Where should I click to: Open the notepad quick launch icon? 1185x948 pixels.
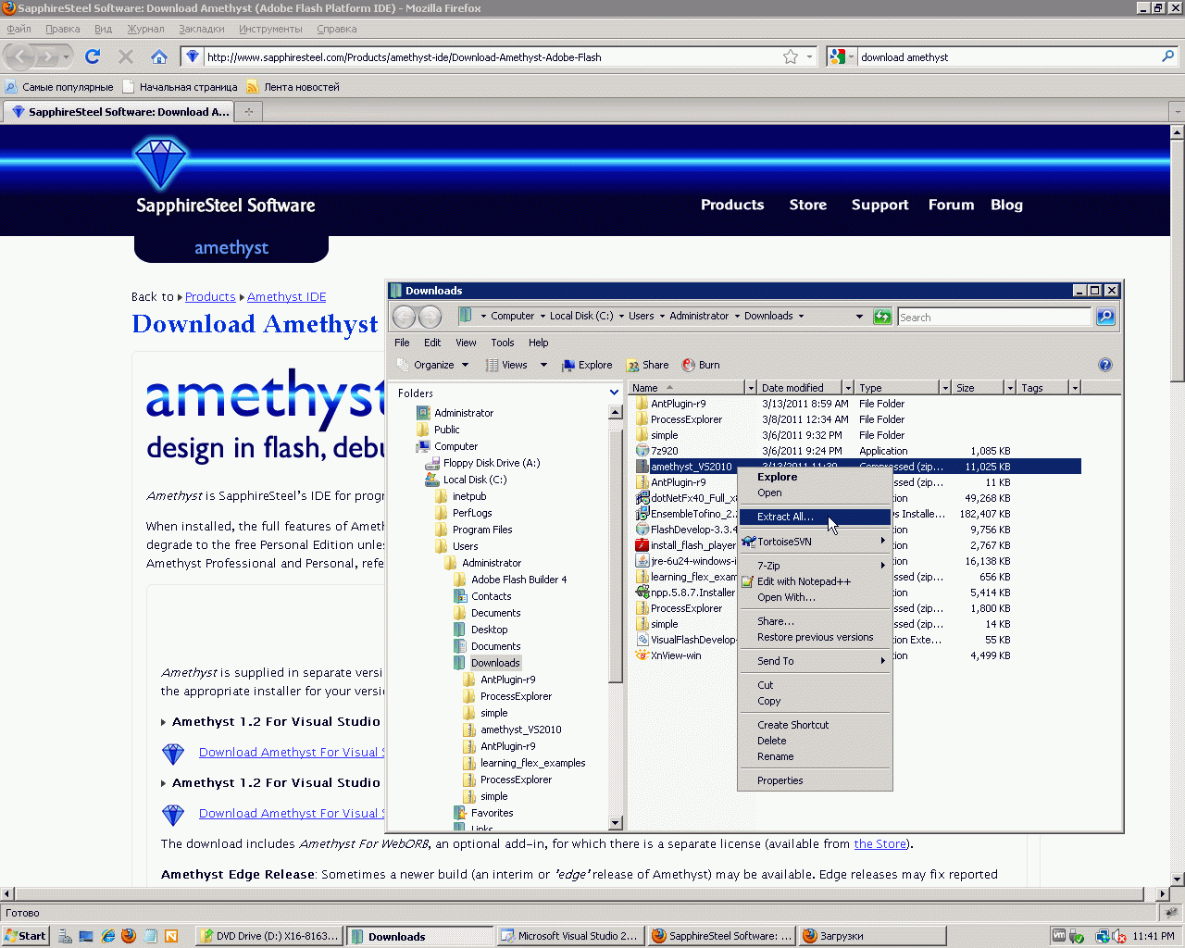[150, 936]
